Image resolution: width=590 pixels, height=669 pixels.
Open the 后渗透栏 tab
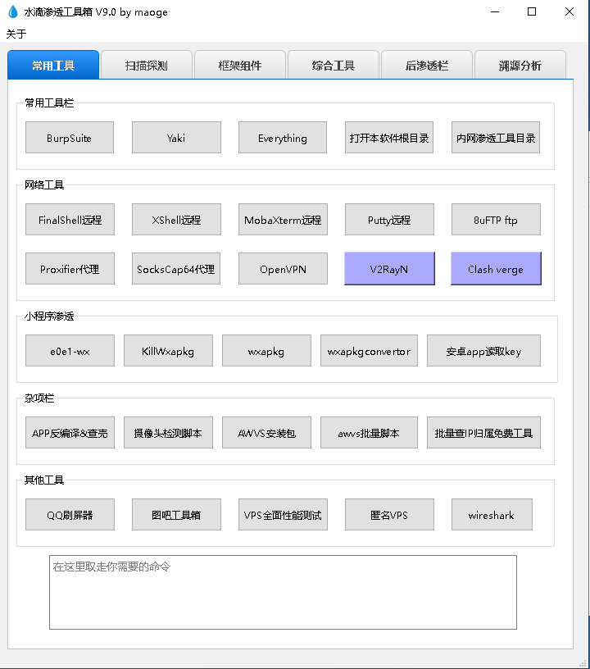point(427,66)
